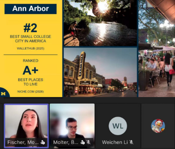Click the muted microphone icon next to Weichen Li
Viewport: 175px width, 149px height.
coord(131,142)
